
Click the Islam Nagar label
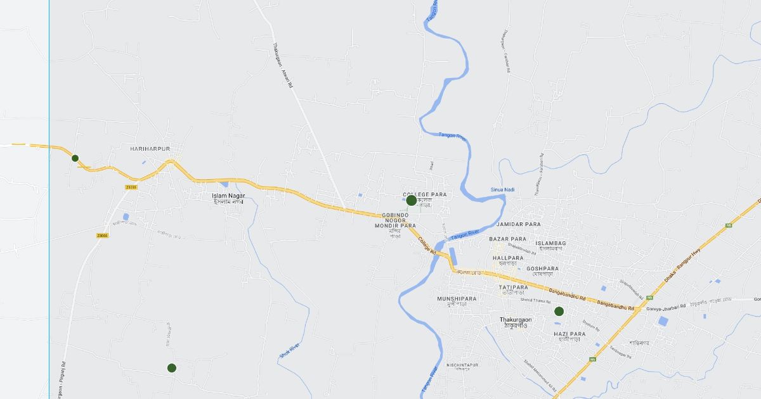coord(228,196)
